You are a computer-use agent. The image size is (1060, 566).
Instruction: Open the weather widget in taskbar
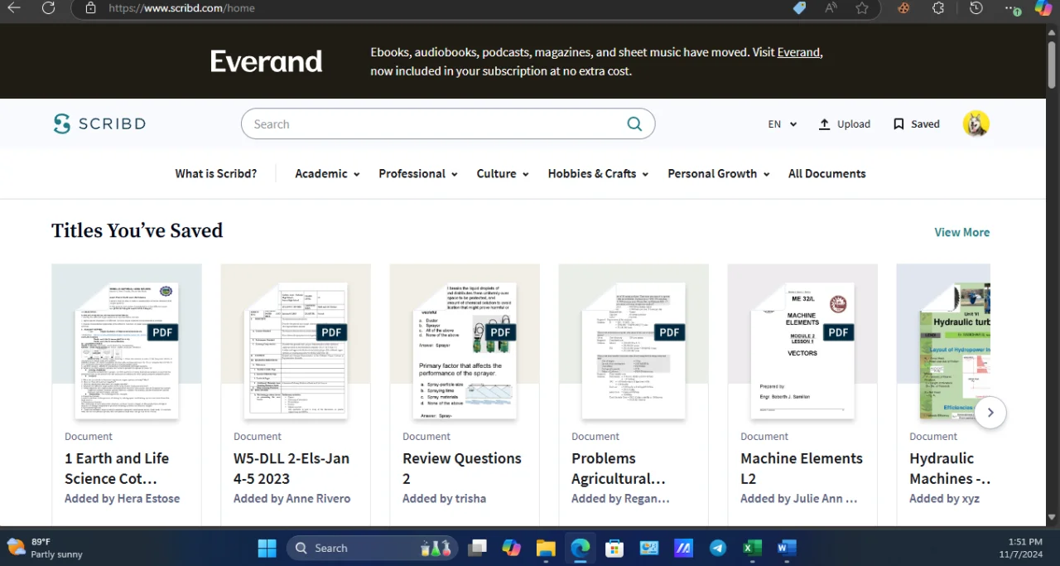coord(45,548)
